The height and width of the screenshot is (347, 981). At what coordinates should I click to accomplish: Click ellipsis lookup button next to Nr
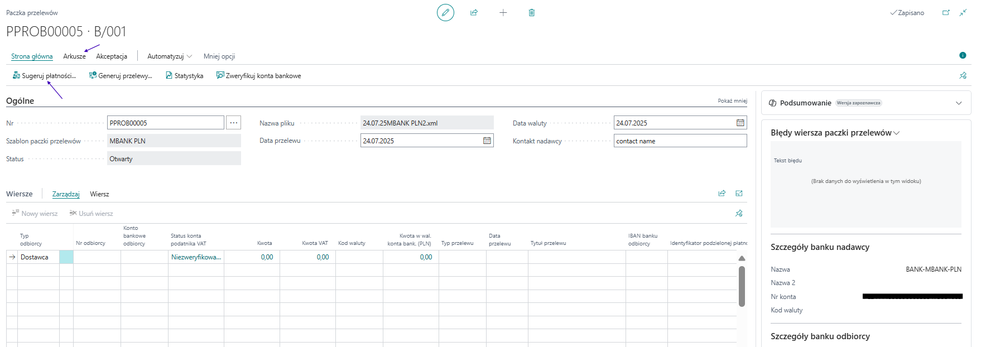coord(234,123)
